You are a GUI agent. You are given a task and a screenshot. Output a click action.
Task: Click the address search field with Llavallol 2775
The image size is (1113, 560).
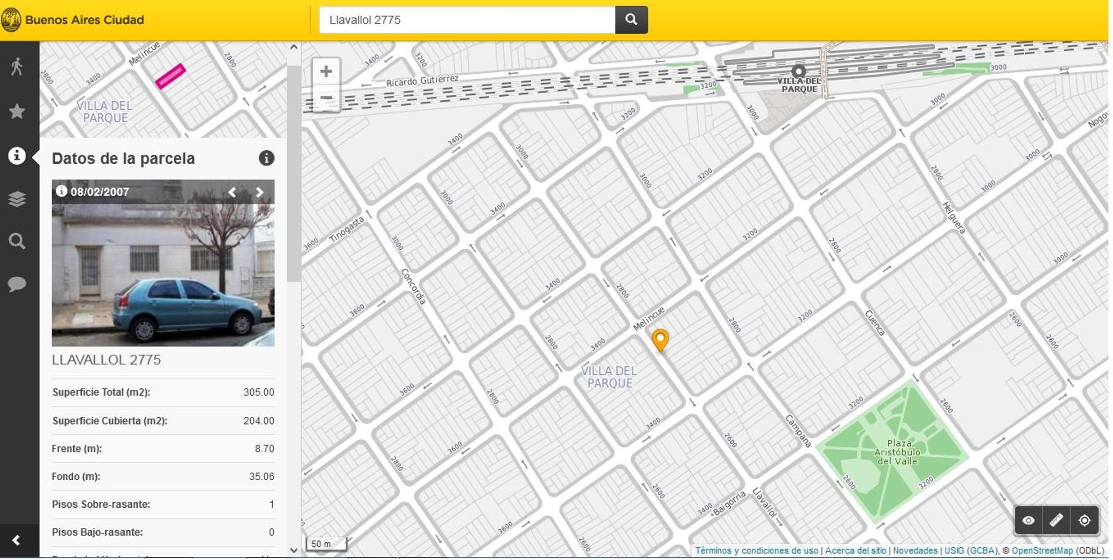467,20
